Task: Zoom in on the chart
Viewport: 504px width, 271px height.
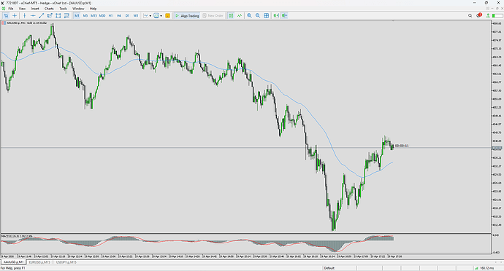Action: [249, 15]
